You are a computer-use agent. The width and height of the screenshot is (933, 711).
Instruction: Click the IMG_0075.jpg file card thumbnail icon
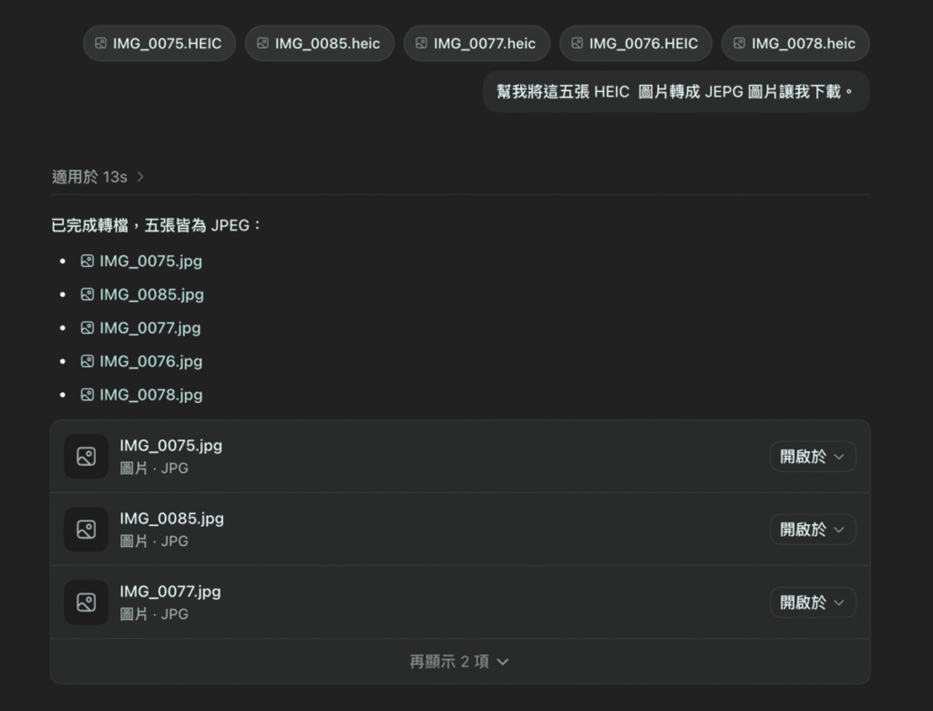[87, 456]
